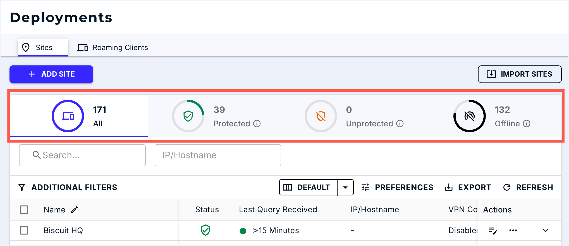Click the ADD SITE button
This screenshot has height=246, width=569.
point(51,74)
